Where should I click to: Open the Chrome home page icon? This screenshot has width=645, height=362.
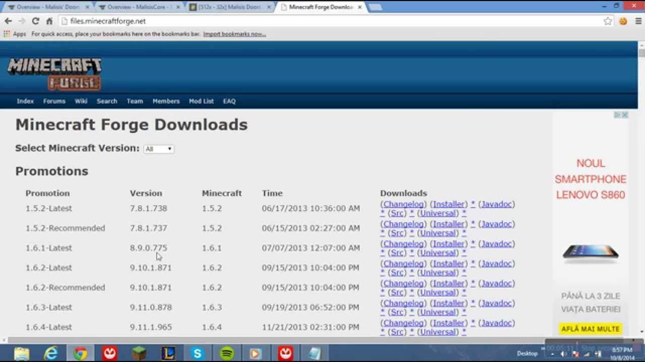pos(49,21)
